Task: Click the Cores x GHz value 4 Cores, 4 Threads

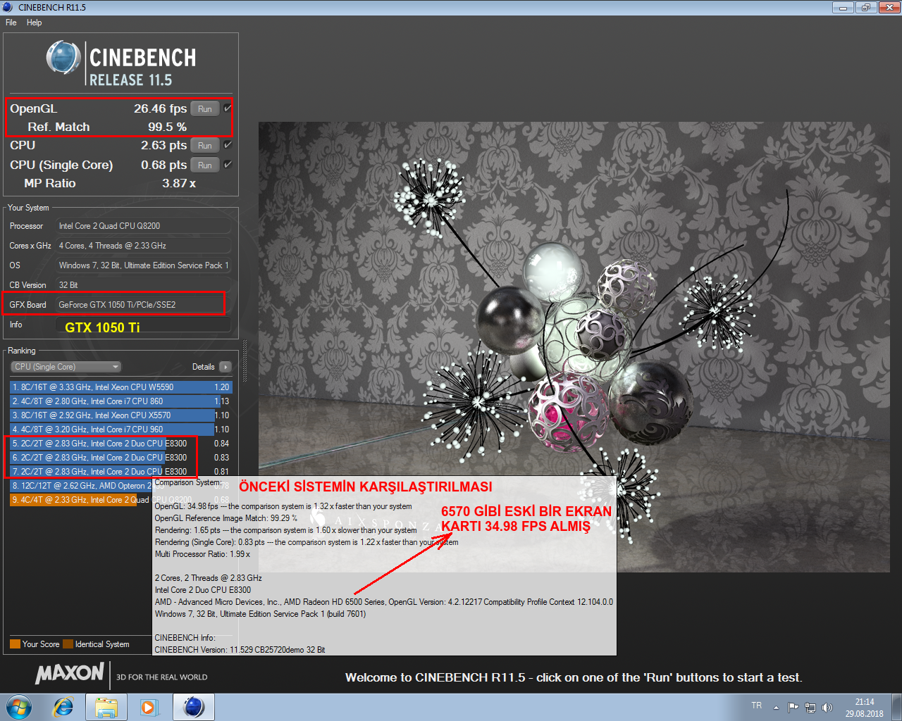Action: 143,246
